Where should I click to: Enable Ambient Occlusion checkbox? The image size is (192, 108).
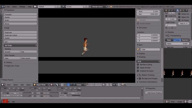coord(138,71)
